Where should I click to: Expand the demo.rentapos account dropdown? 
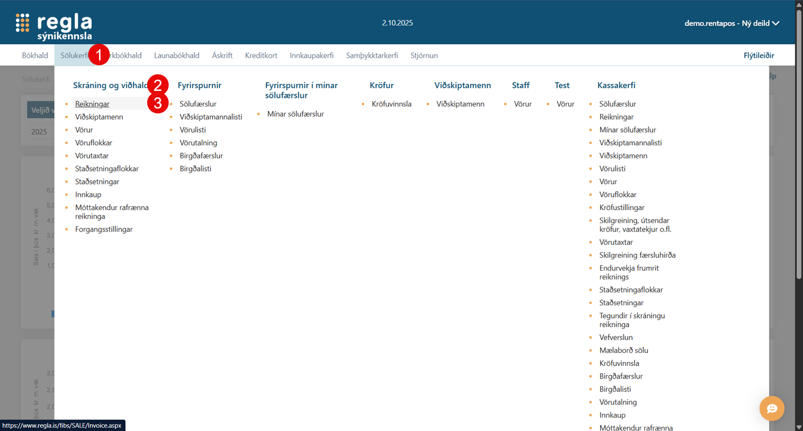click(731, 23)
